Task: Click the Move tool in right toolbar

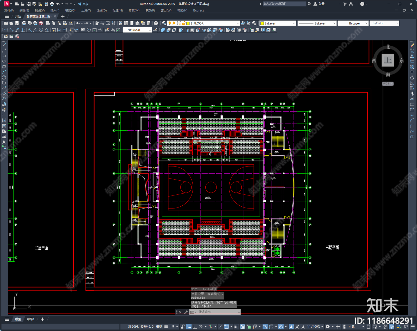Action: coord(412,72)
